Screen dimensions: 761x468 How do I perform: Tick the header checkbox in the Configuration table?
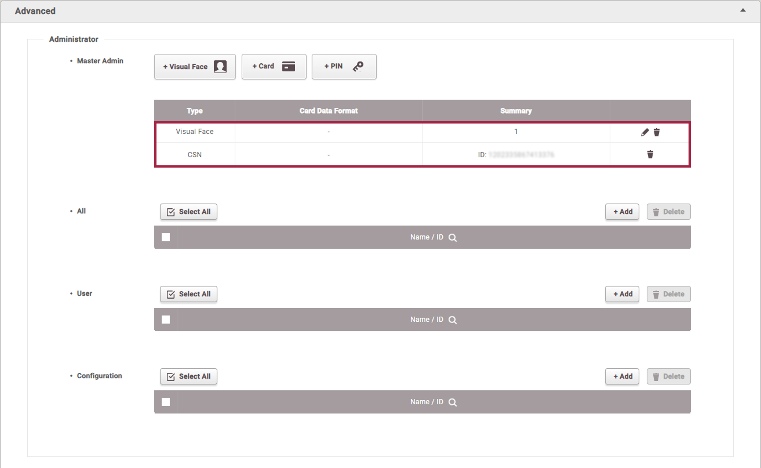point(166,402)
